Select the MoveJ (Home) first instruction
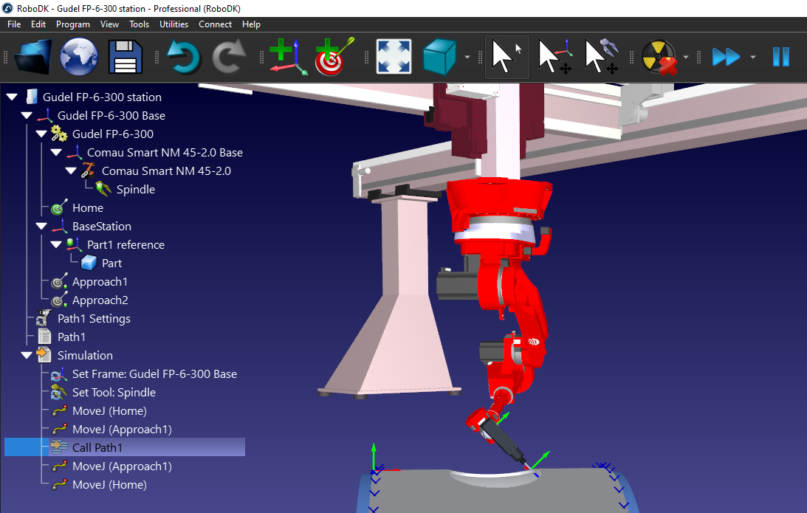Viewport: 807px width, 513px height. tap(109, 411)
